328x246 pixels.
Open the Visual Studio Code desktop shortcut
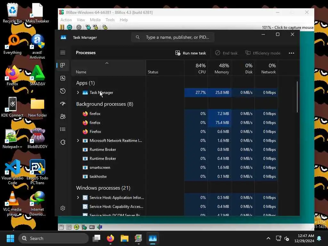[x=12, y=172]
